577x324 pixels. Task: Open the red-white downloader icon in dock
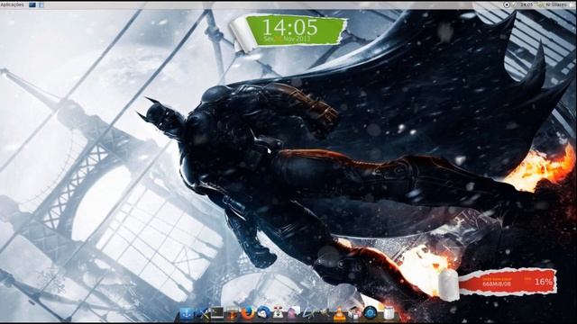pos(279,313)
